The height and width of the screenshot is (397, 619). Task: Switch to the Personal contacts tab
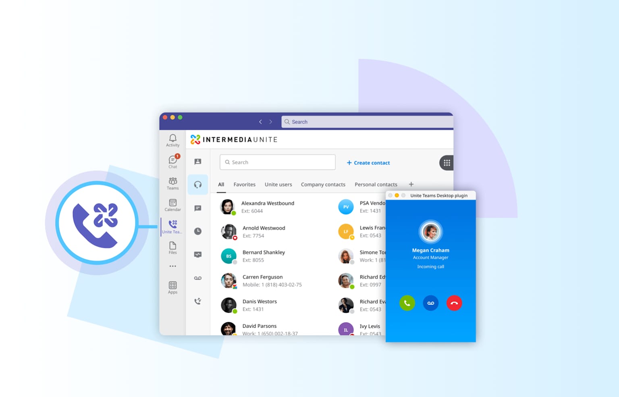[376, 185]
